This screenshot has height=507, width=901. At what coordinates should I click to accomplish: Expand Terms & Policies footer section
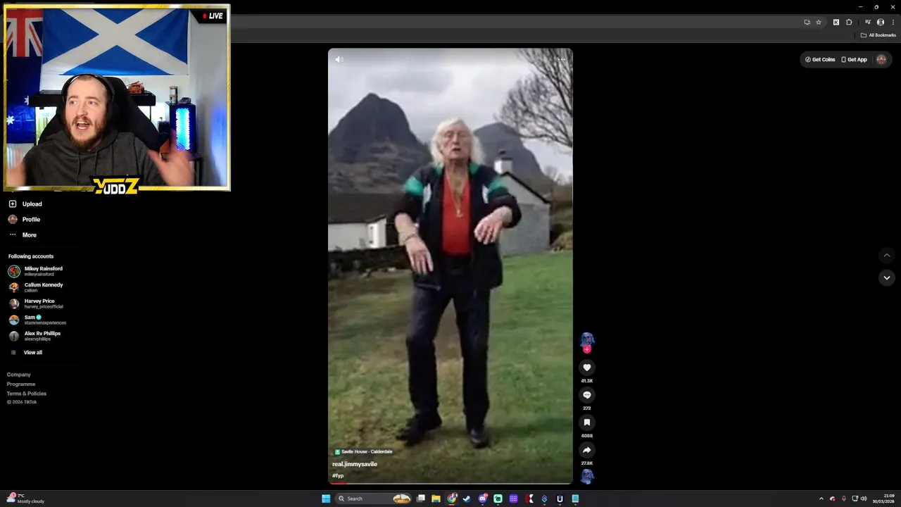(27, 394)
